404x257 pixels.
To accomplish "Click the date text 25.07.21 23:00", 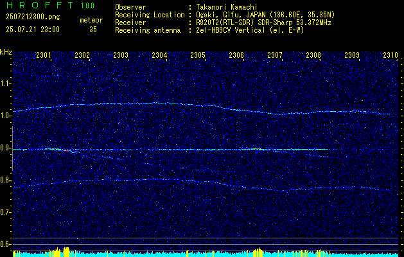I will click(33, 30).
